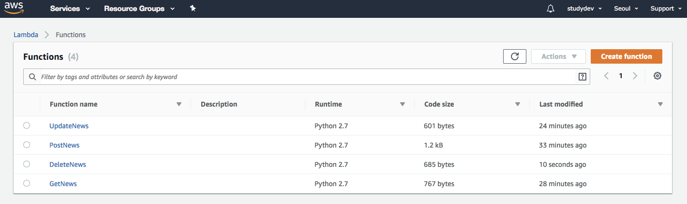Sort by Code size column arrow
The width and height of the screenshot is (687, 204).
tap(518, 104)
